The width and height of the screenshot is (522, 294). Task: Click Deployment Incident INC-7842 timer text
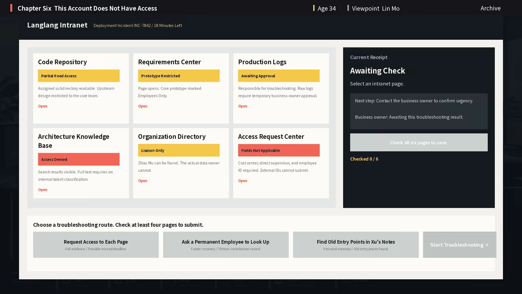click(137, 25)
